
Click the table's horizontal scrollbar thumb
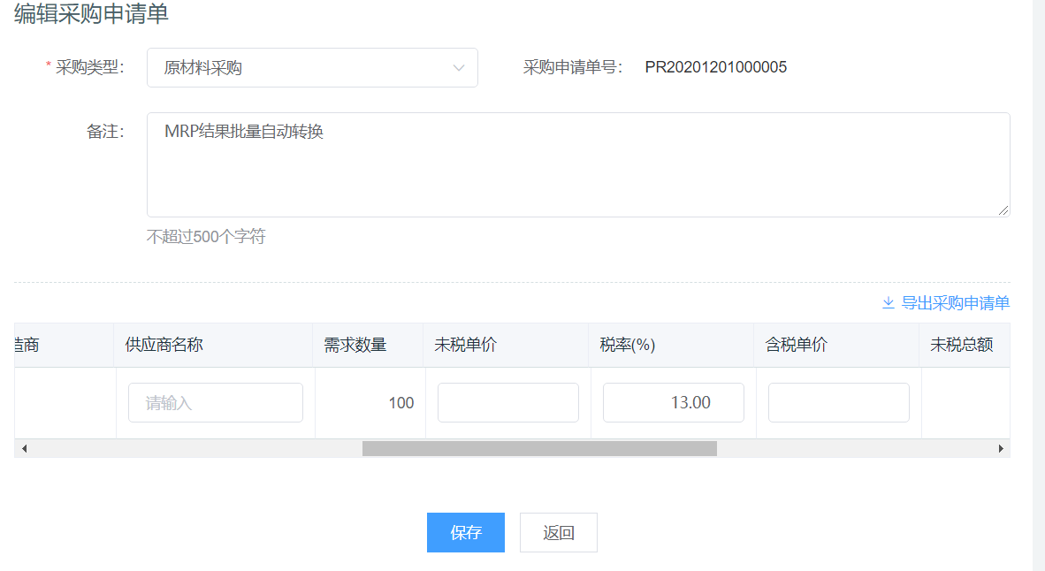[x=539, y=449]
